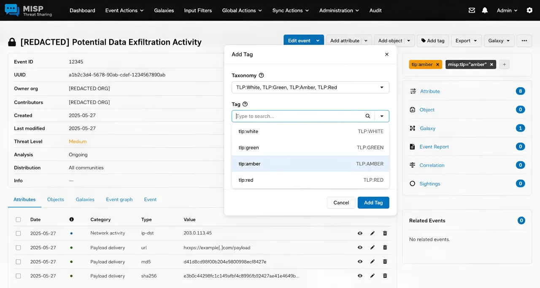Image resolution: width=540 pixels, height=288 pixels.
Task: Open Input Filters in the navbar
Action: (198, 11)
